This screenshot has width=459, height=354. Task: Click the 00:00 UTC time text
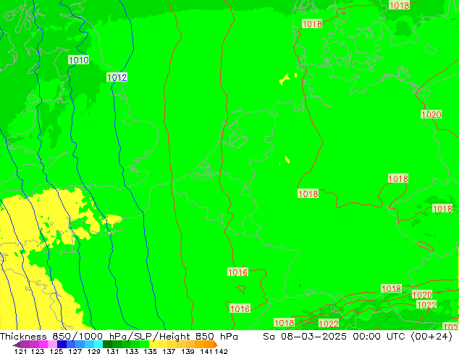pos(379,337)
